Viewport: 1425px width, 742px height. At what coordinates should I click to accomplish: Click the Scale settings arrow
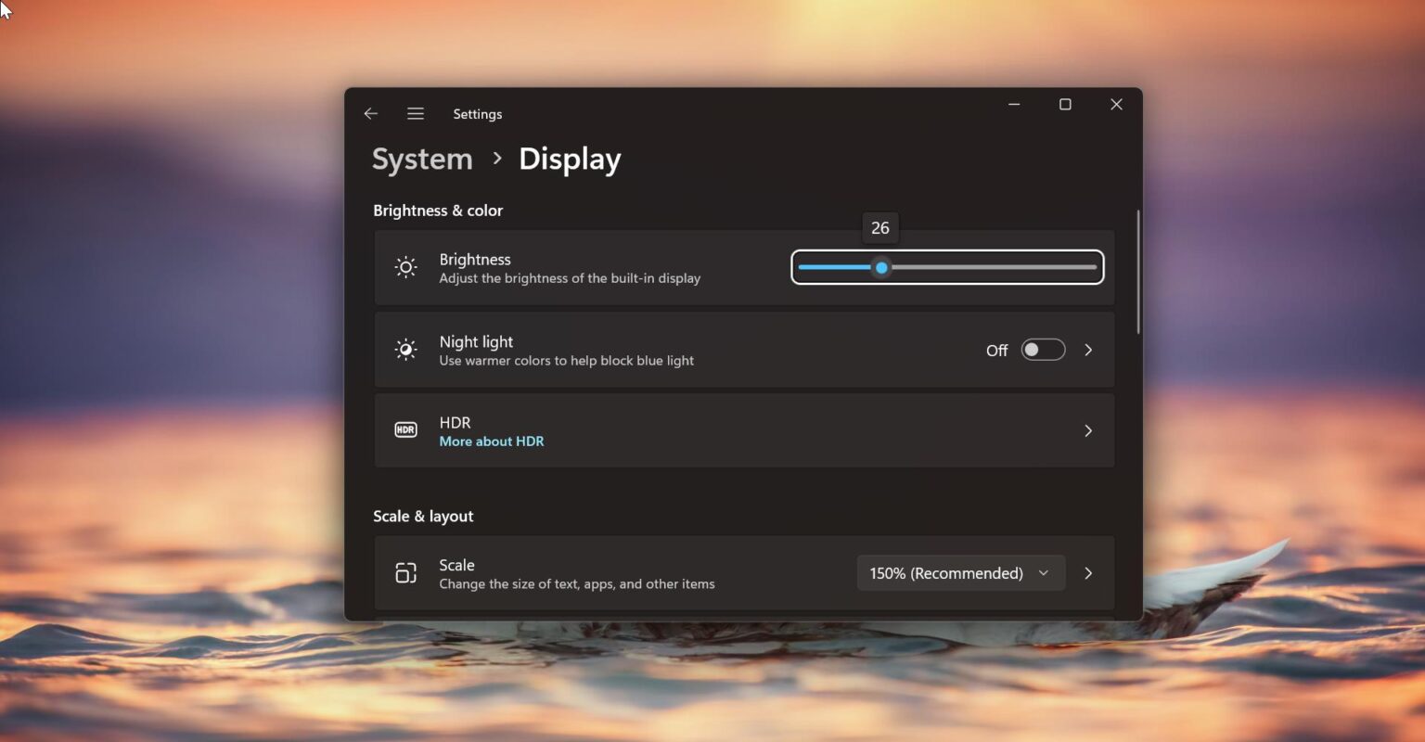(1088, 572)
